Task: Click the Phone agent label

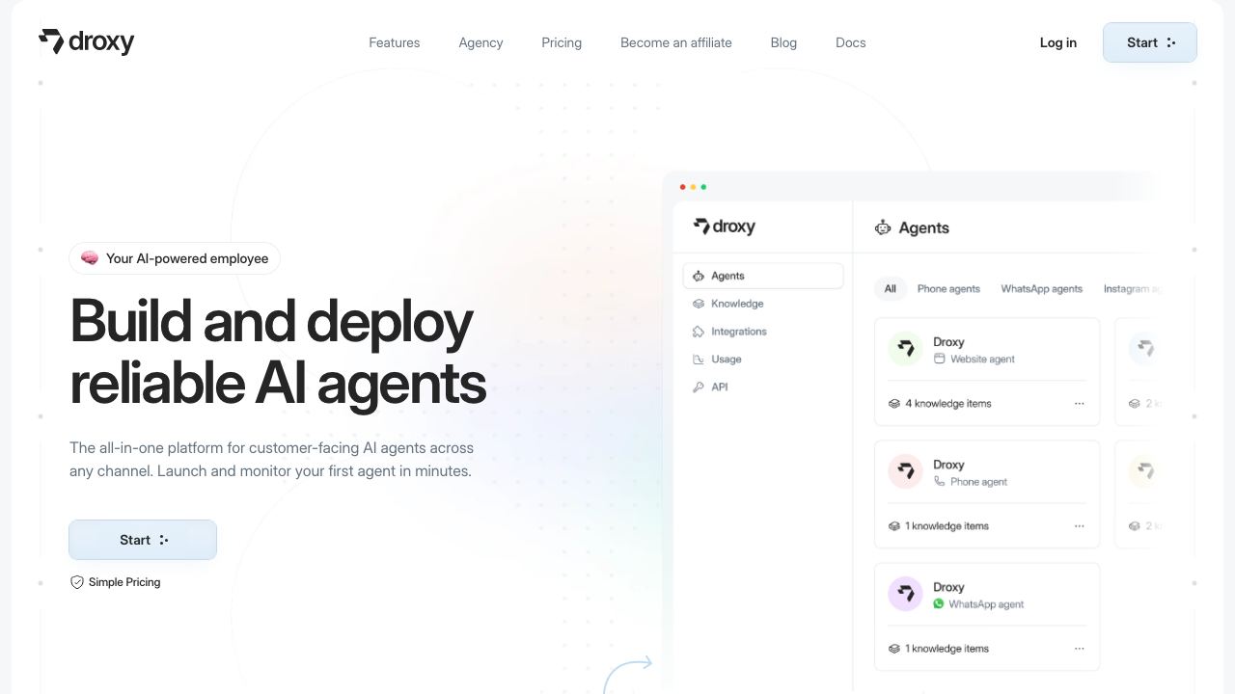Action: coord(978,481)
